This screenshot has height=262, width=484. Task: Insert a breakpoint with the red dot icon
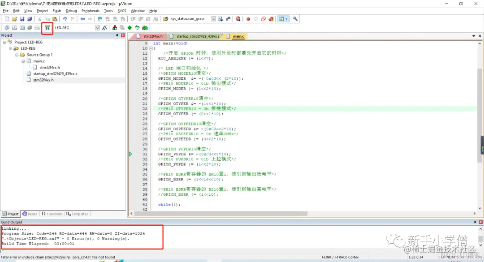click(248, 19)
